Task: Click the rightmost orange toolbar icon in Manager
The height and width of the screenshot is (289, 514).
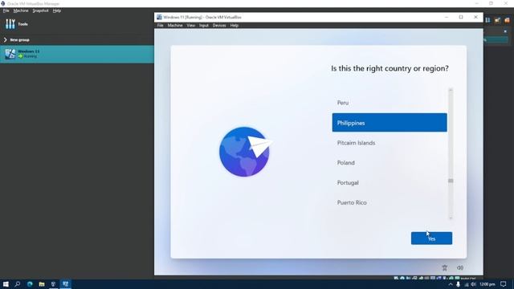Action: pyautogui.click(x=507, y=20)
